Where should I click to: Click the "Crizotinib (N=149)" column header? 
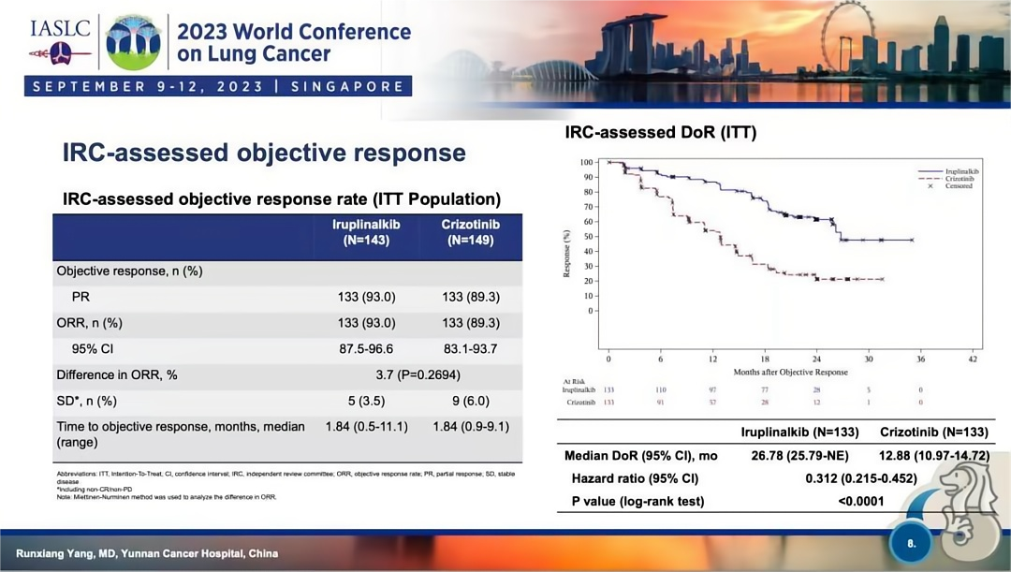click(x=471, y=232)
